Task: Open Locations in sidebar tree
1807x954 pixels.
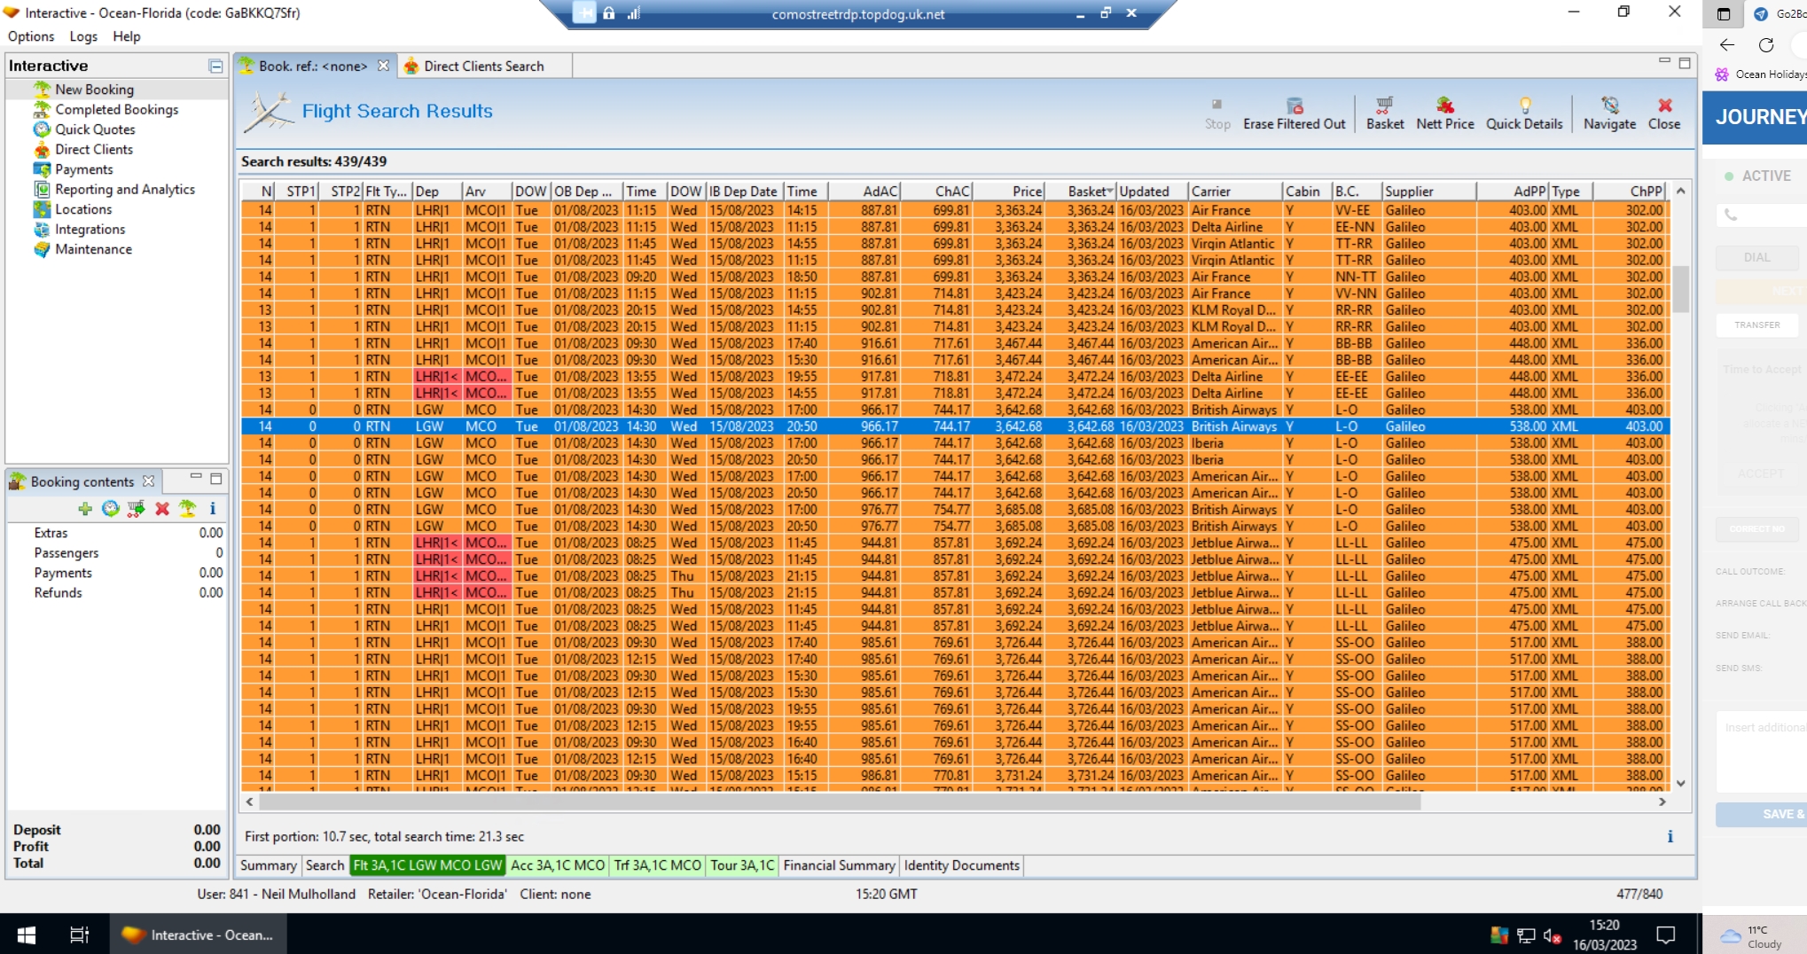Action: coord(83,209)
